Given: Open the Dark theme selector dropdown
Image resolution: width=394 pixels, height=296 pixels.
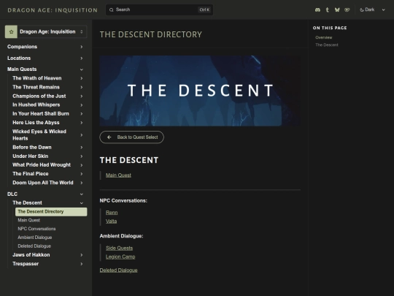Looking at the screenshot, I should [372, 10].
